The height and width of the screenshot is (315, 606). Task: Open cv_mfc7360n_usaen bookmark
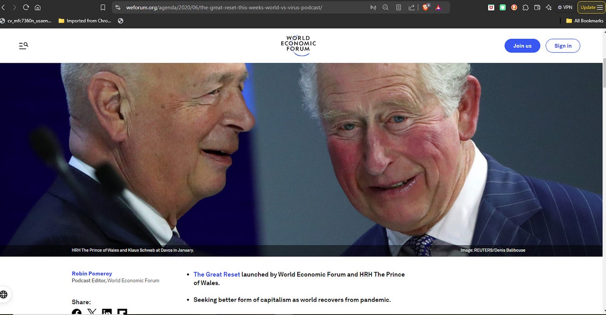(x=26, y=21)
